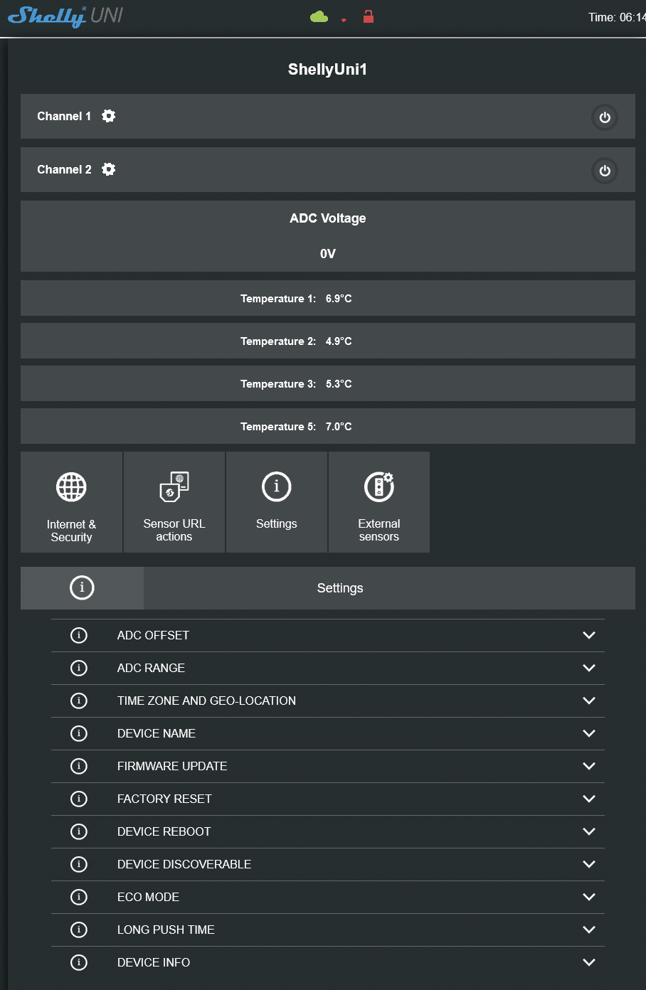Click the Shelly UNI logo
The height and width of the screenshot is (990, 646).
click(65, 16)
